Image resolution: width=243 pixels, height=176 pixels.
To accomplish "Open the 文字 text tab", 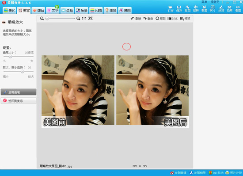I will (53, 10).
